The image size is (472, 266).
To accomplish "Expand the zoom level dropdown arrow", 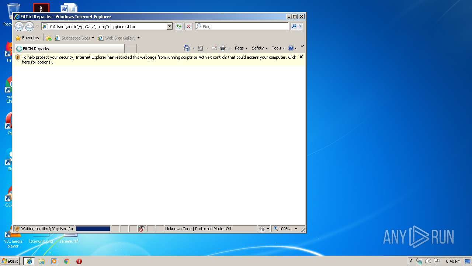I will click(x=296, y=229).
